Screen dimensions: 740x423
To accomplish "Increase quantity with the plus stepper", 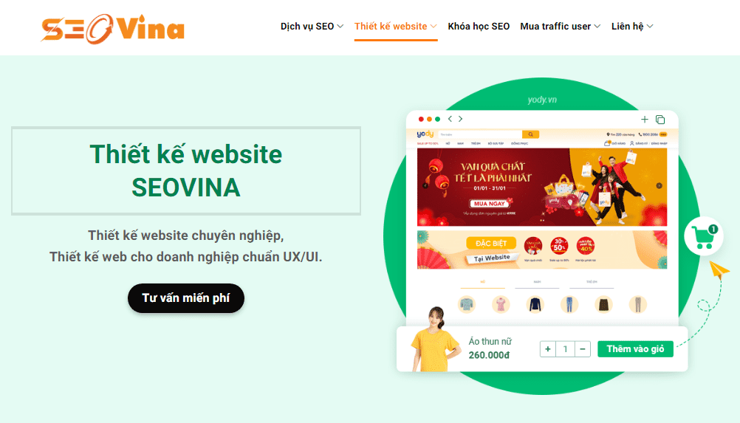I will (548, 349).
